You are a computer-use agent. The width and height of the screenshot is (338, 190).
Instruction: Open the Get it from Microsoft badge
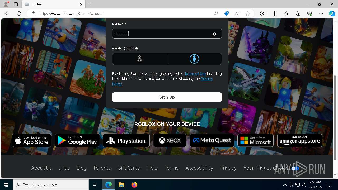256,140
